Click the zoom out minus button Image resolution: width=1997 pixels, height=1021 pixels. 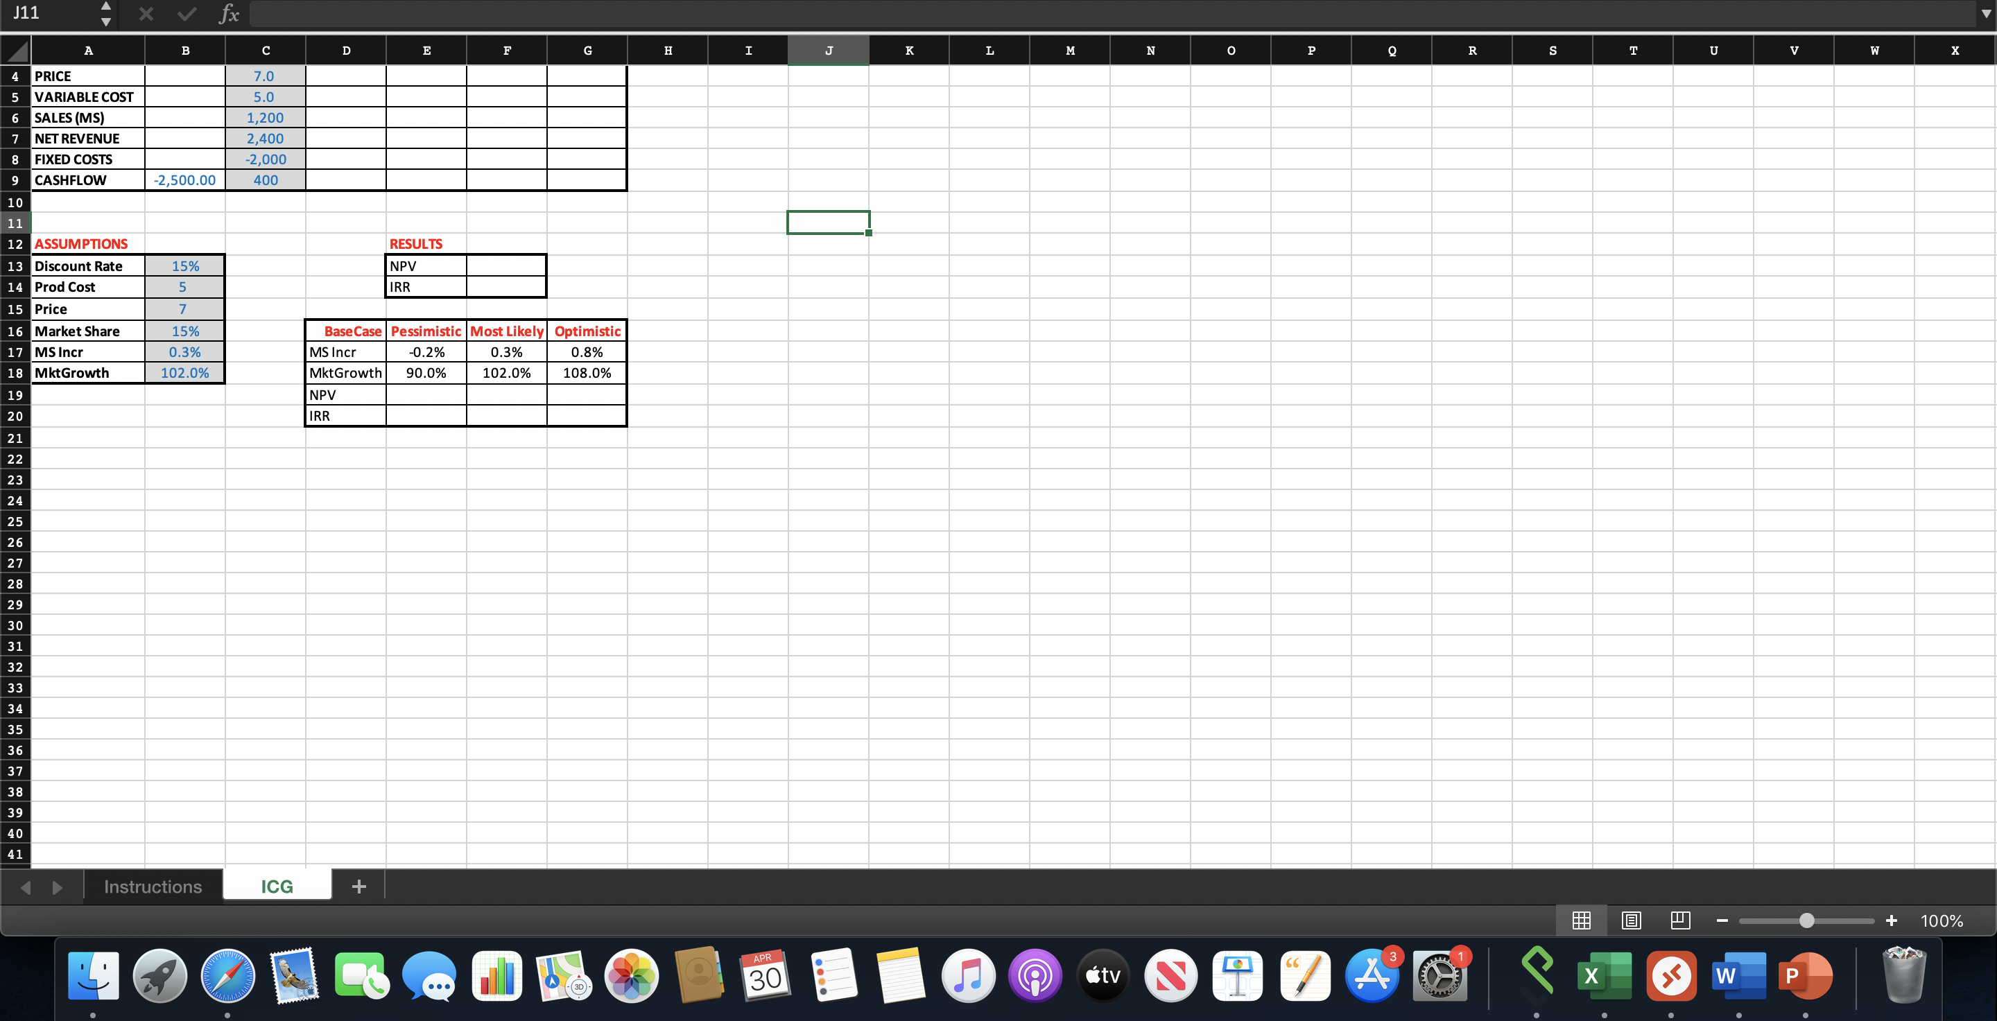coord(1722,920)
